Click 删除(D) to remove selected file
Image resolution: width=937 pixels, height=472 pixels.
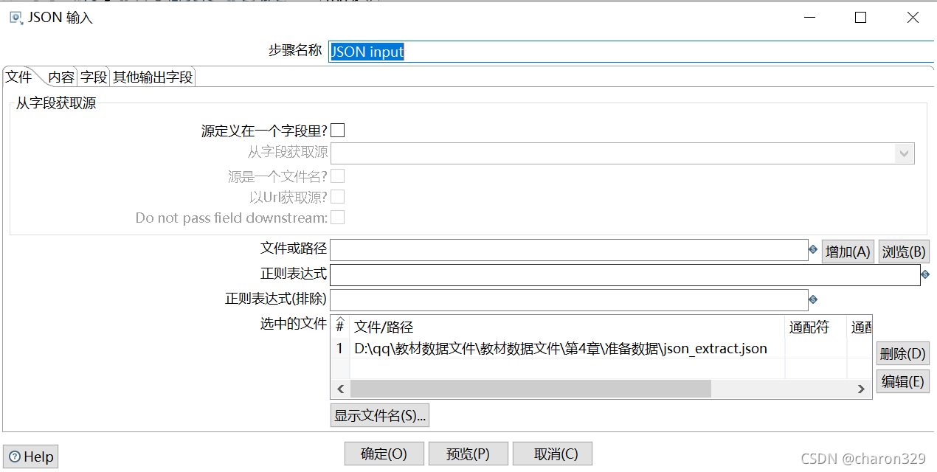click(902, 353)
